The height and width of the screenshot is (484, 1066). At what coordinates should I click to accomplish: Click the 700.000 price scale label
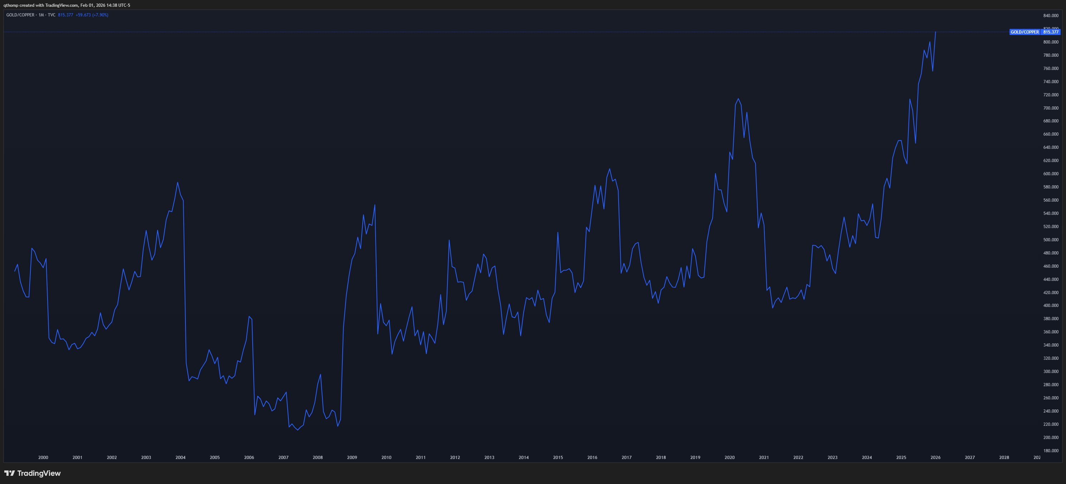tap(1051, 108)
